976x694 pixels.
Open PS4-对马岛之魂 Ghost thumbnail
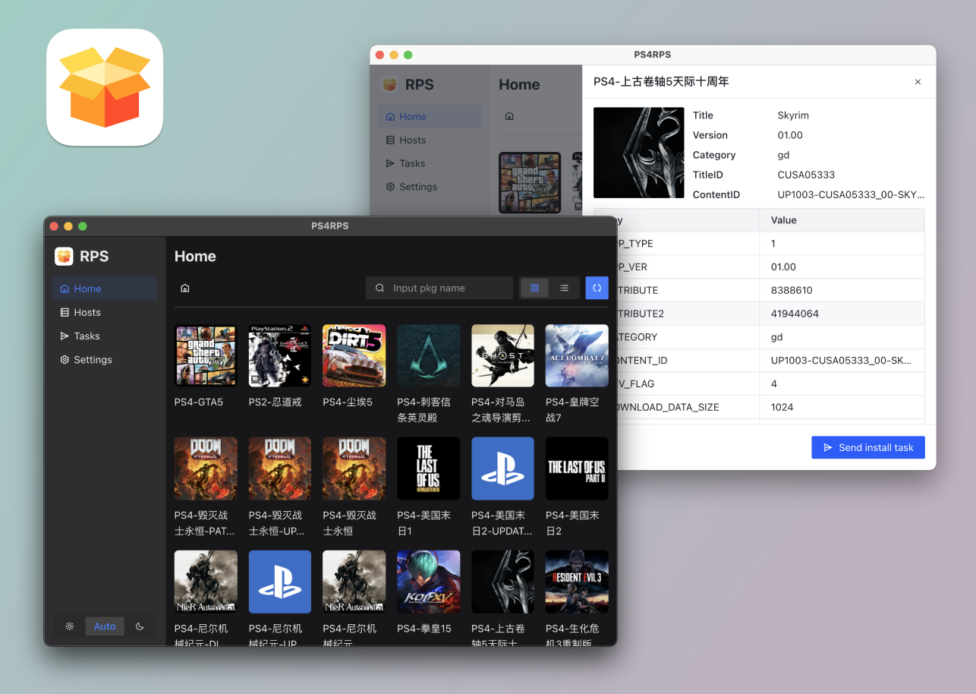[x=502, y=356]
